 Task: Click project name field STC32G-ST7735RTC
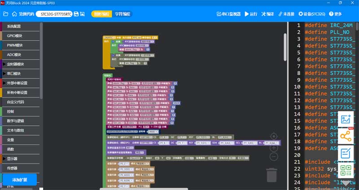[54, 14]
